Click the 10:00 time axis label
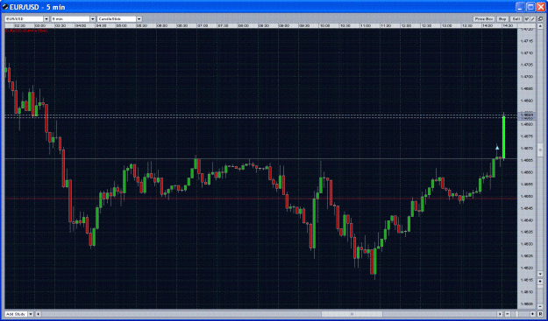 [325, 25]
